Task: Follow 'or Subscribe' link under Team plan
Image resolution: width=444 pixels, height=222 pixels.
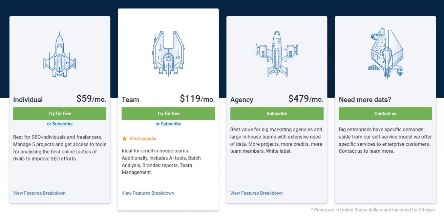Action: click(x=168, y=124)
